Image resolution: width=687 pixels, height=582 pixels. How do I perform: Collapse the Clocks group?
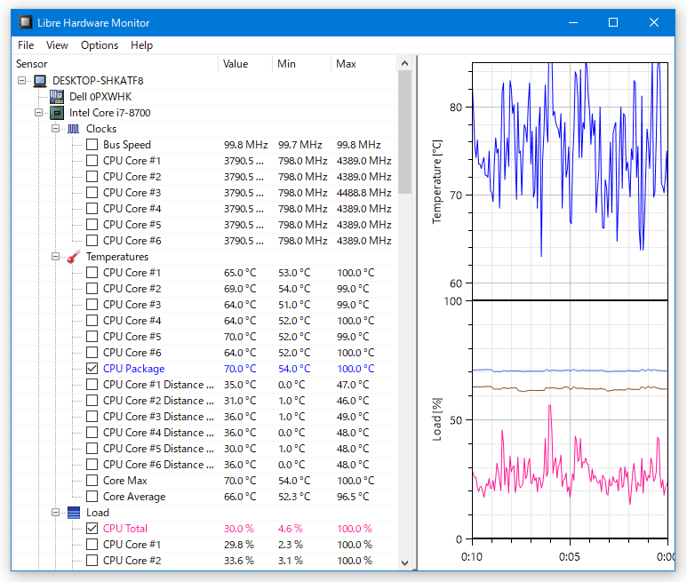pos(56,129)
